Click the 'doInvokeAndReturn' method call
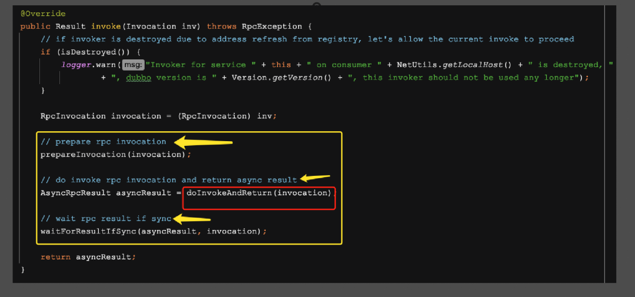 229,193
